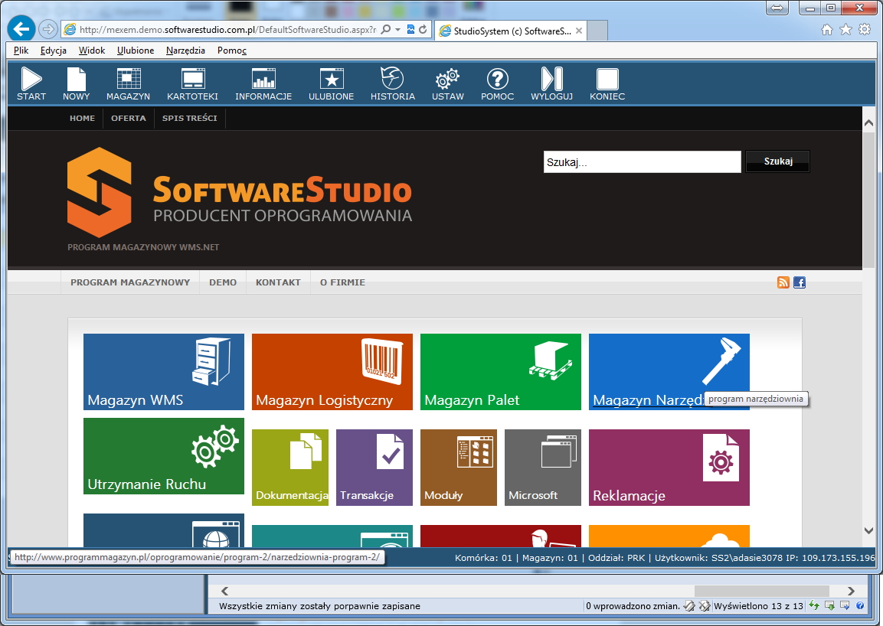This screenshot has height=626, width=883.
Task: Open the O FIRMIE link
Action: click(342, 282)
